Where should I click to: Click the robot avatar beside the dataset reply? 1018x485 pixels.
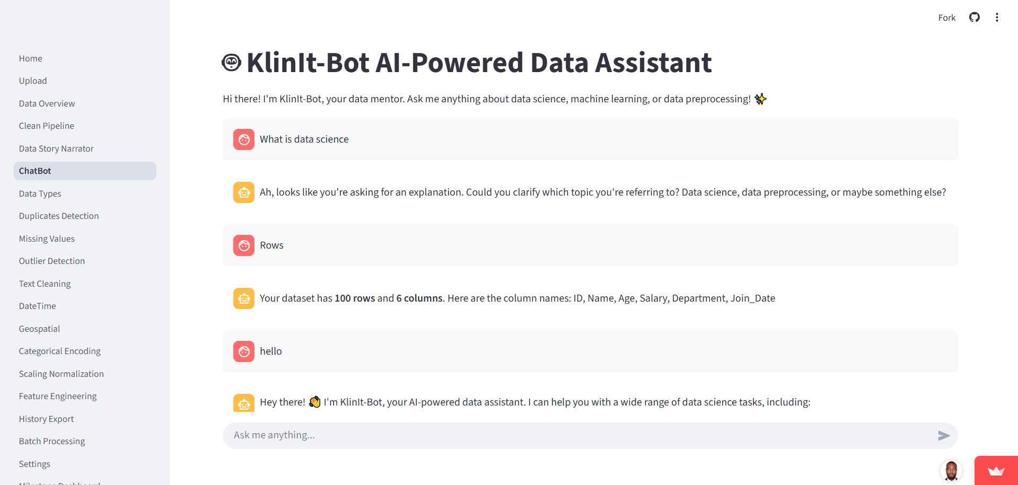click(243, 298)
